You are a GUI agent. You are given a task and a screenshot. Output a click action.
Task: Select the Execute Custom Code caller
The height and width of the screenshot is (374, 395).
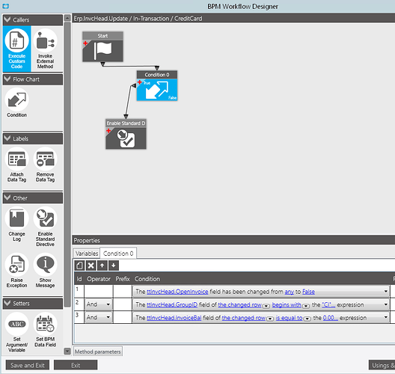[x=17, y=49]
